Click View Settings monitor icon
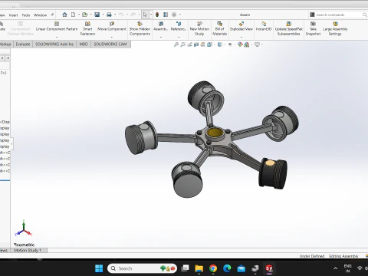 [x=257, y=44]
